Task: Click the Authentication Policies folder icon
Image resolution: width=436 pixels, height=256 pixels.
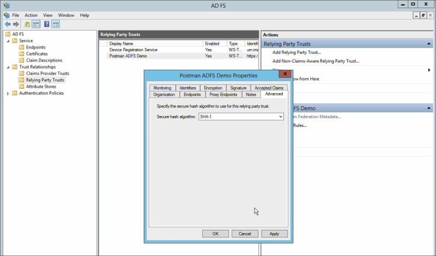Action: 15,93
